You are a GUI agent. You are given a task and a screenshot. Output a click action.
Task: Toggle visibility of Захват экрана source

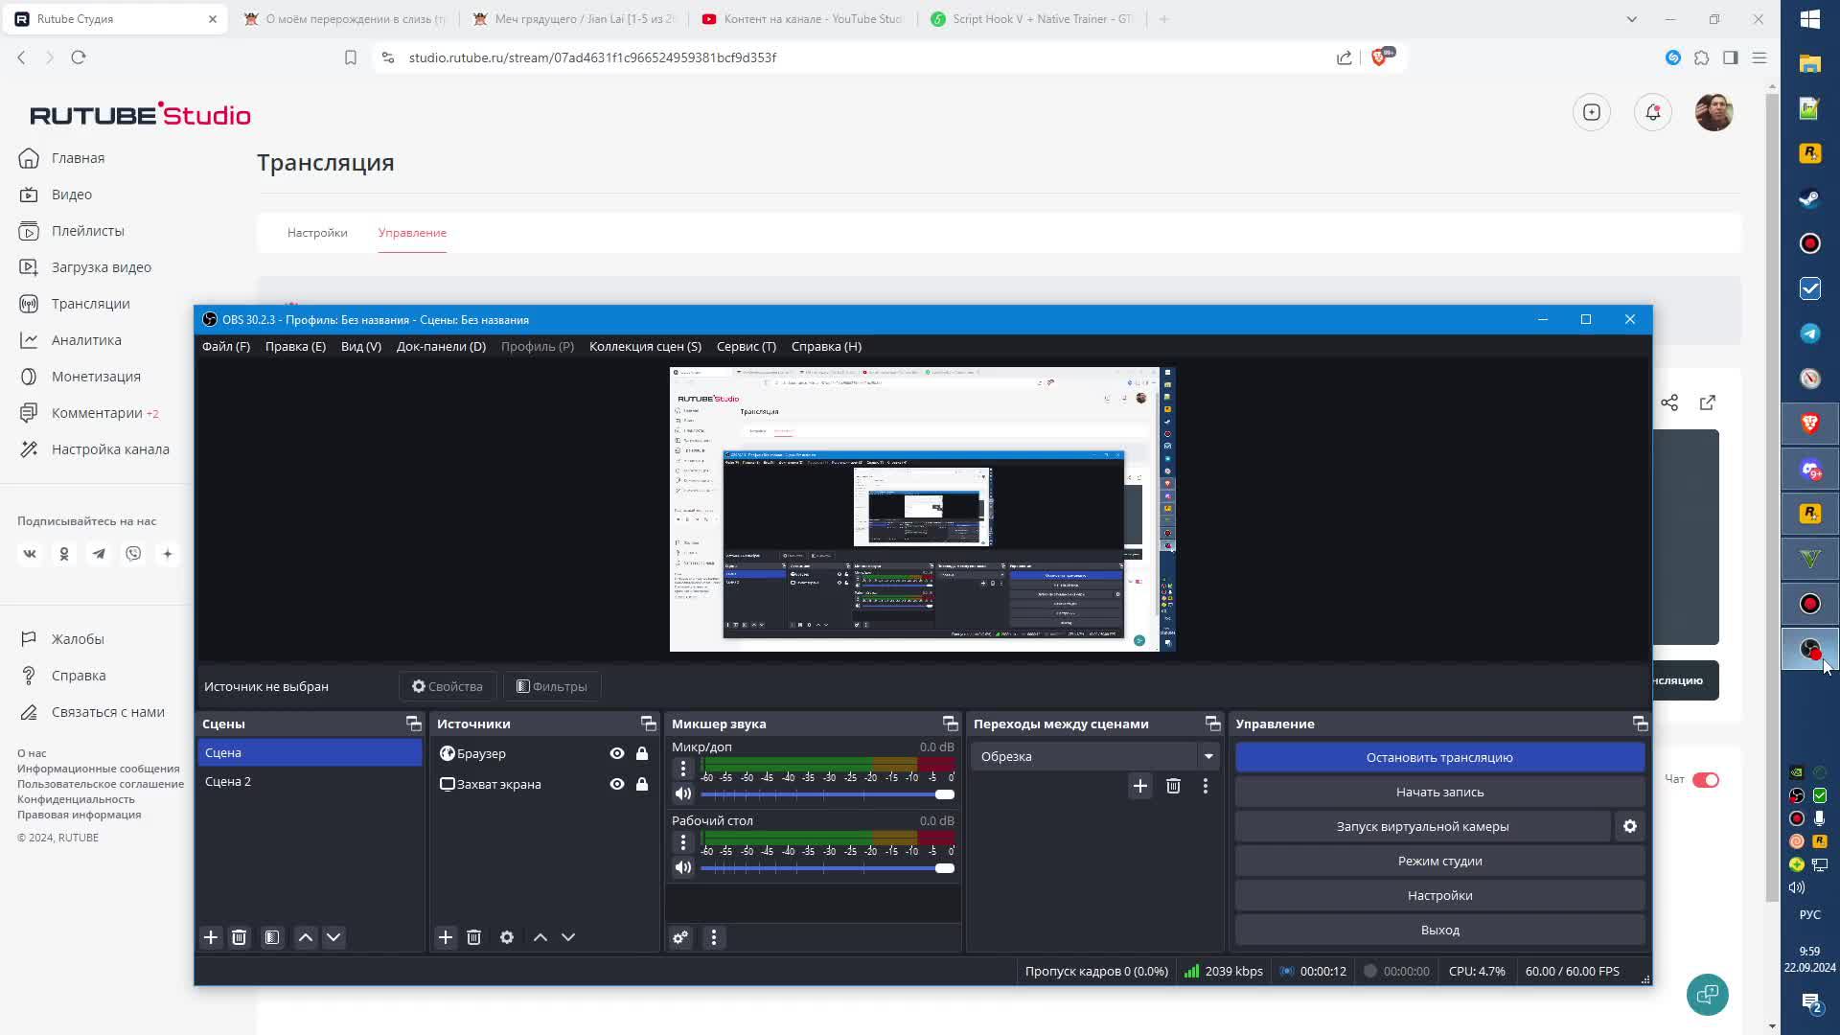[x=617, y=784]
